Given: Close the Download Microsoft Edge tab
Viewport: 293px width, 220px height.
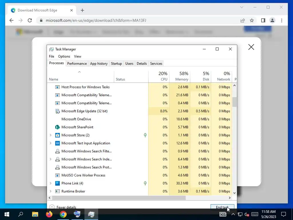Looking at the screenshot, I should click(71, 10).
